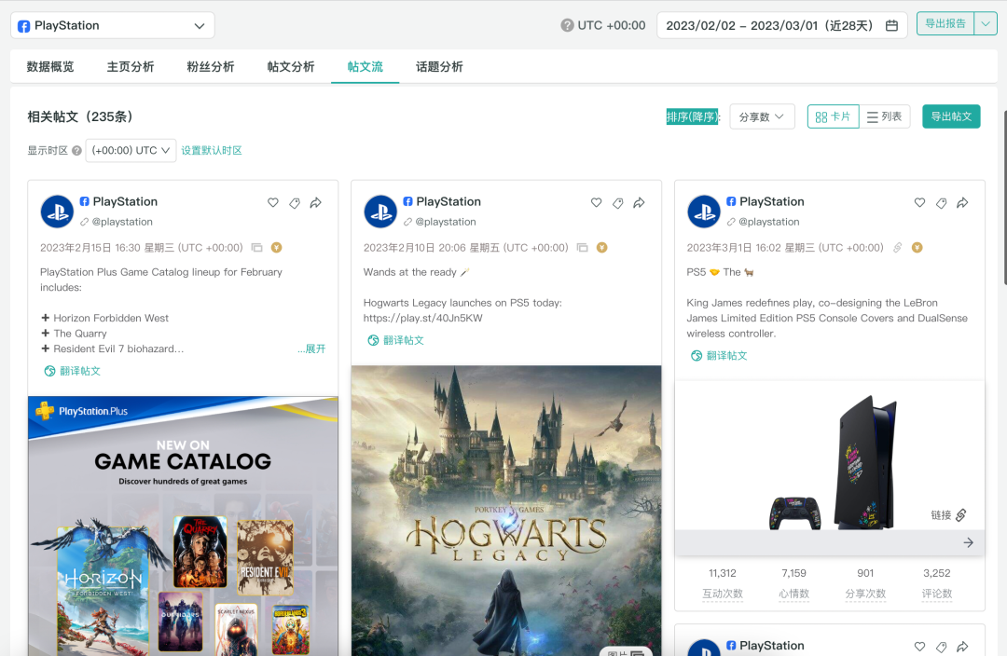Viewport: 1007px width, 656px height.
Task: Click the Facebook logo beside PlayStation in the account selector
Action: click(x=22, y=25)
